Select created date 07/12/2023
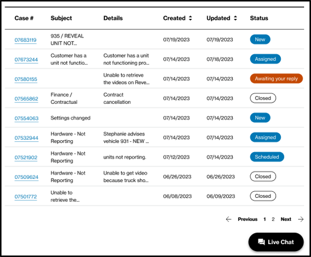The image size is (311, 257). (176, 157)
